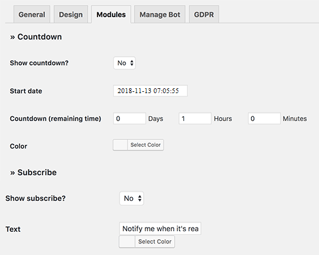Open the Show subscribe dropdown

pos(131,198)
